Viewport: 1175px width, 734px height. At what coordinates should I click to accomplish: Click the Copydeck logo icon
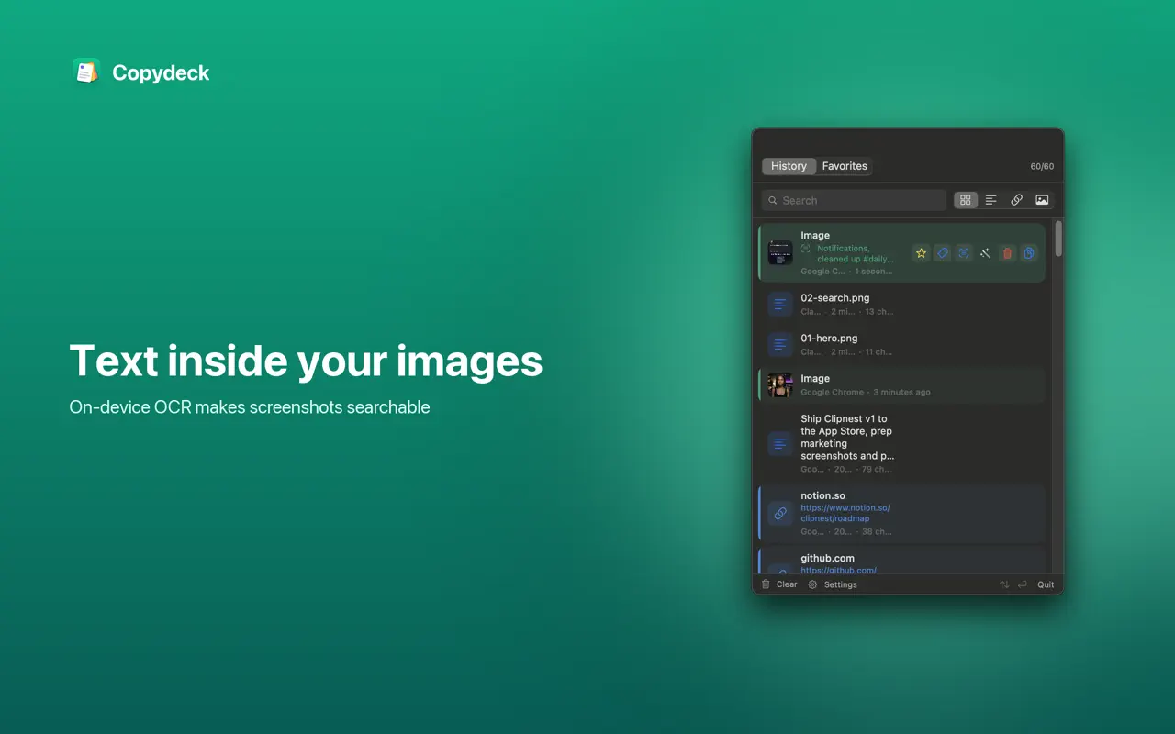tap(86, 72)
